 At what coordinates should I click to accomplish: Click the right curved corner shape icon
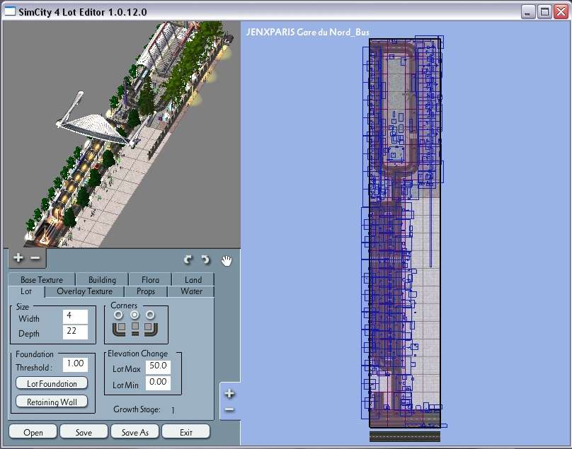151,329
